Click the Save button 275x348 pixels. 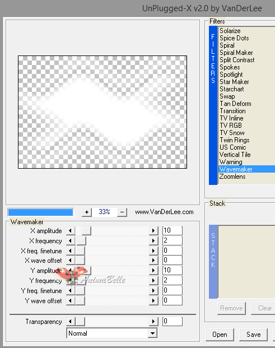254,335
